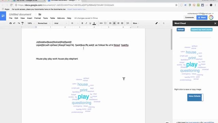Open the View menu
Viewport: 218px width, 123px height.
22,18
